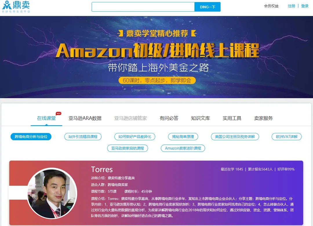Screen dimensions: 313x226
Task: Click 最近在学 1845 statistic text
Action: click(x=232, y=169)
